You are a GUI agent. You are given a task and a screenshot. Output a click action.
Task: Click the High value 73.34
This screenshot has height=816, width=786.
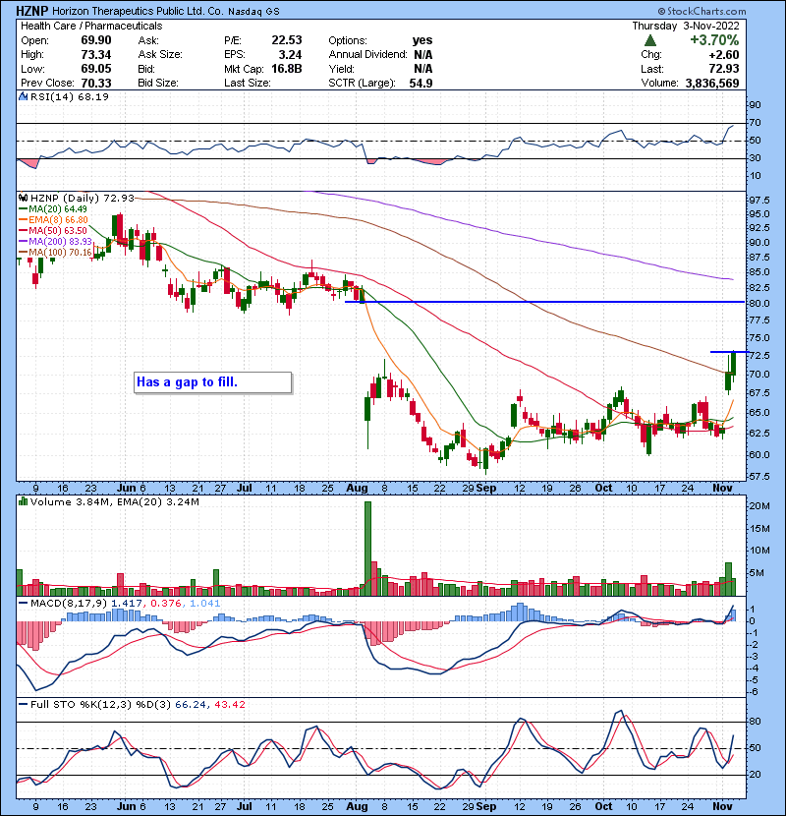pos(96,55)
